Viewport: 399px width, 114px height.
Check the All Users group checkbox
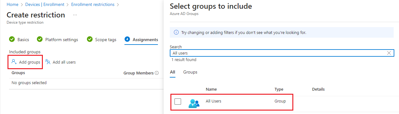[178, 101]
